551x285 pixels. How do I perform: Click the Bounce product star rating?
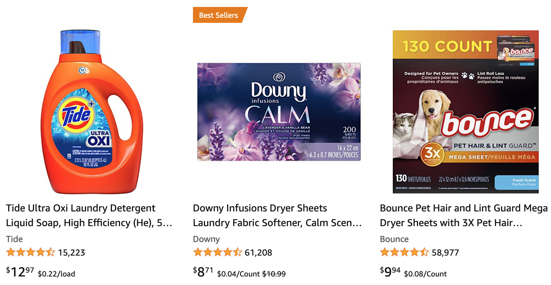point(404,252)
